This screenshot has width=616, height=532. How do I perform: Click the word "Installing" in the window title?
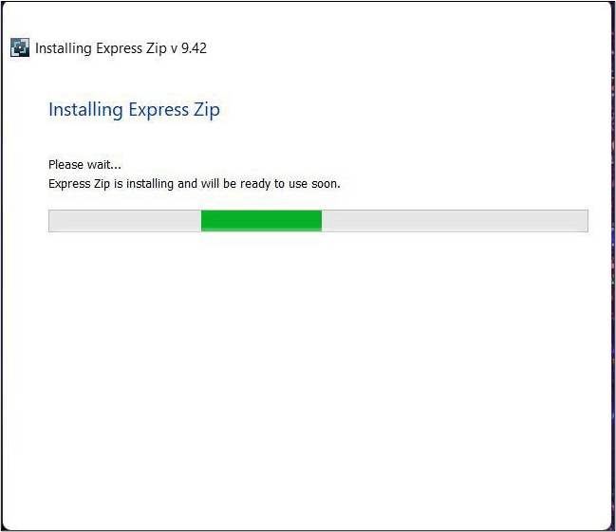tap(64, 47)
